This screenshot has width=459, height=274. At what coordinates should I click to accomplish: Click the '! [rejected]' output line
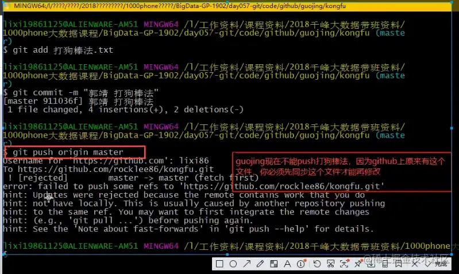(x=133, y=178)
